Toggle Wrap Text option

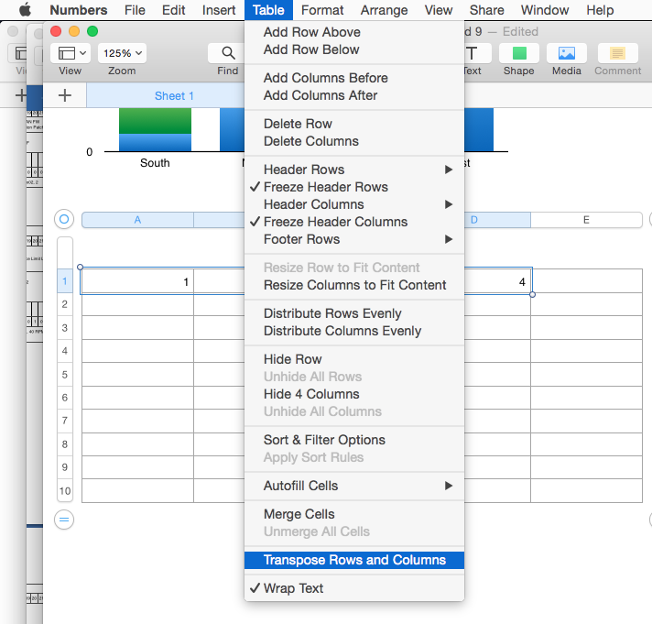[354, 588]
